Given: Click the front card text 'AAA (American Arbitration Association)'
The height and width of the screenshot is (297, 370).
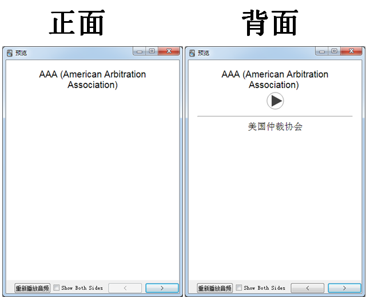Looking at the screenshot, I should coord(93,79).
